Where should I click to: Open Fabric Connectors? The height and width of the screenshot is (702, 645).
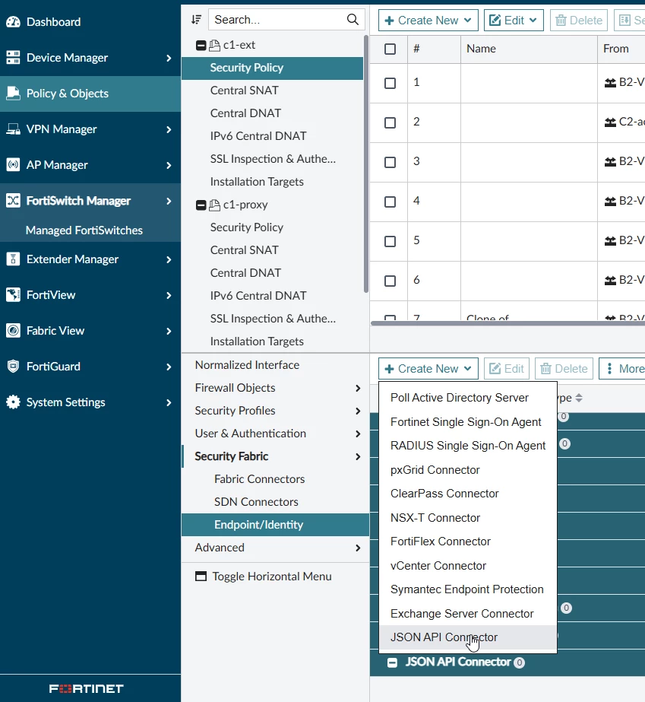[x=259, y=479]
